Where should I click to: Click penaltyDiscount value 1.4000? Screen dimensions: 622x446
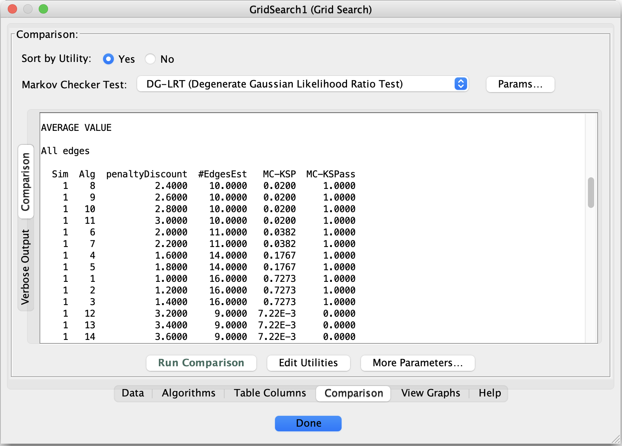(171, 302)
